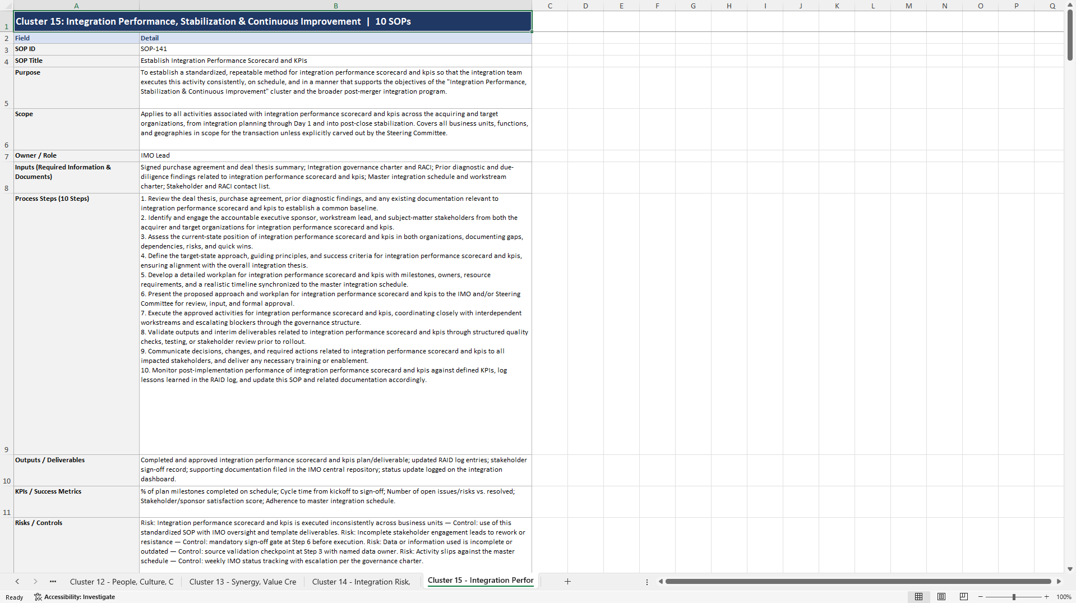The width and height of the screenshot is (1076, 603).
Task: Select column H header
Action: click(x=729, y=6)
